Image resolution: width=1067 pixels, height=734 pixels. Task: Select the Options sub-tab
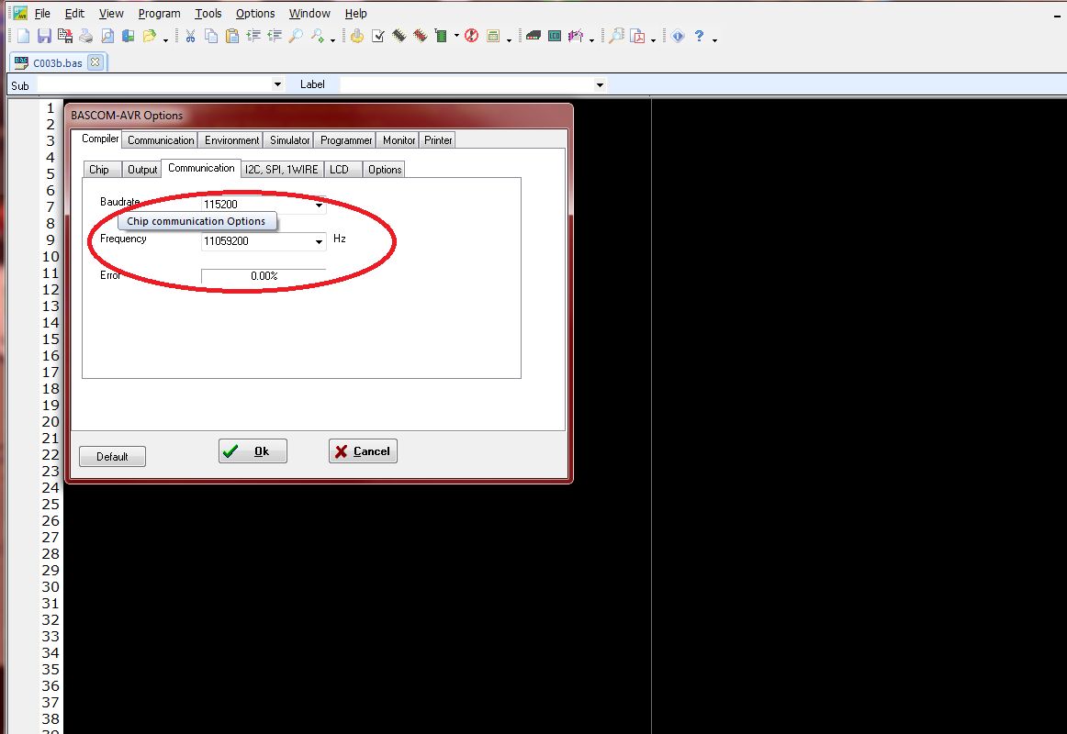click(385, 169)
